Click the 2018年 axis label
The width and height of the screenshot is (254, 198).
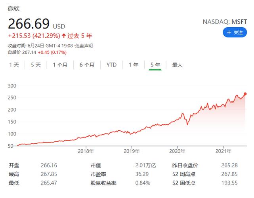86,151
